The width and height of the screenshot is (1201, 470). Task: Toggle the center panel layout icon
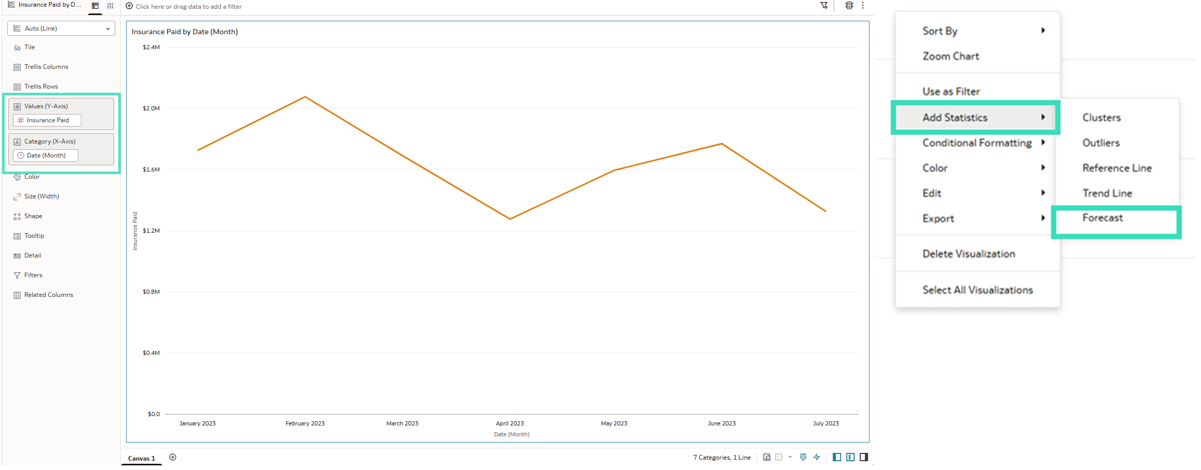coord(850,458)
